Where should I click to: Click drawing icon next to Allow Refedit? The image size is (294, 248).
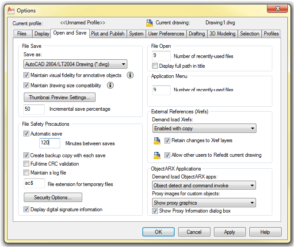click(157, 155)
